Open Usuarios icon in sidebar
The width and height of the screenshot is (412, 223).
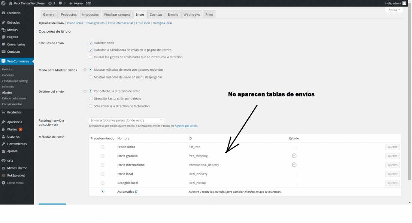[x=3, y=137]
